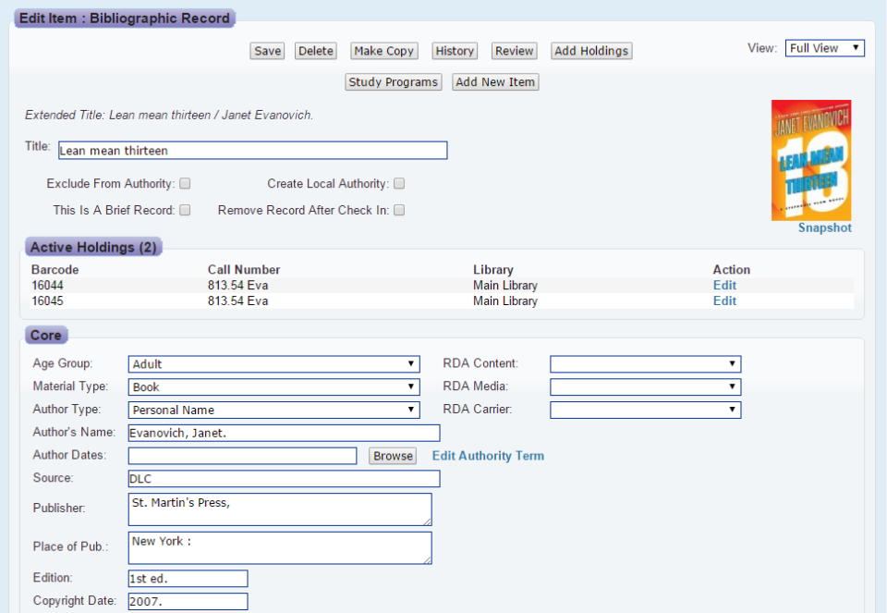The height and width of the screenshot is (613, 887).
Task: Delete this bibliographic record
Action: 315,51
